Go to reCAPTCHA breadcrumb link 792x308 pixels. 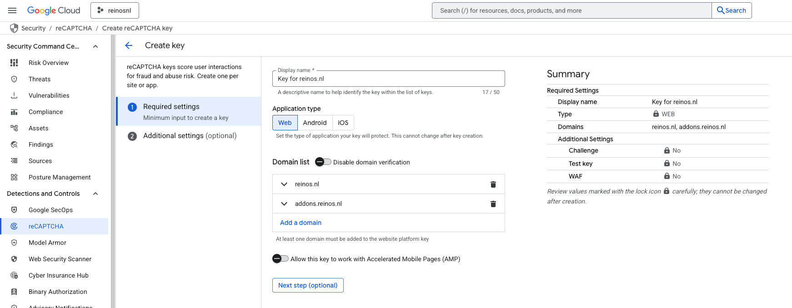pyautogui.click(x=74, y=28)
